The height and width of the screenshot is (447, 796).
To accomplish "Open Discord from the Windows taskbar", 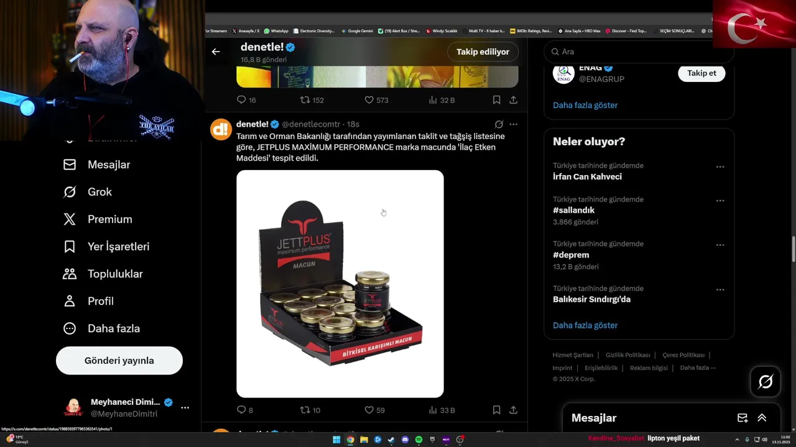I will point(405,440).
